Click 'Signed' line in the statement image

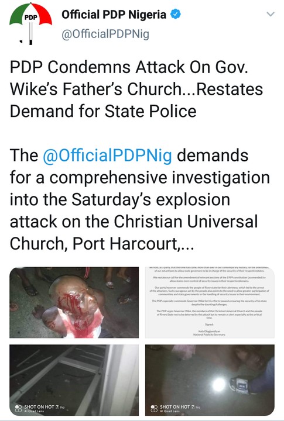pyautogui.click(x=209, y=325)
